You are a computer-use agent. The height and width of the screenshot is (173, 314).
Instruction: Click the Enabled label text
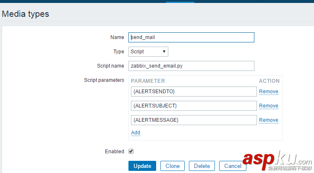[115, 151]
